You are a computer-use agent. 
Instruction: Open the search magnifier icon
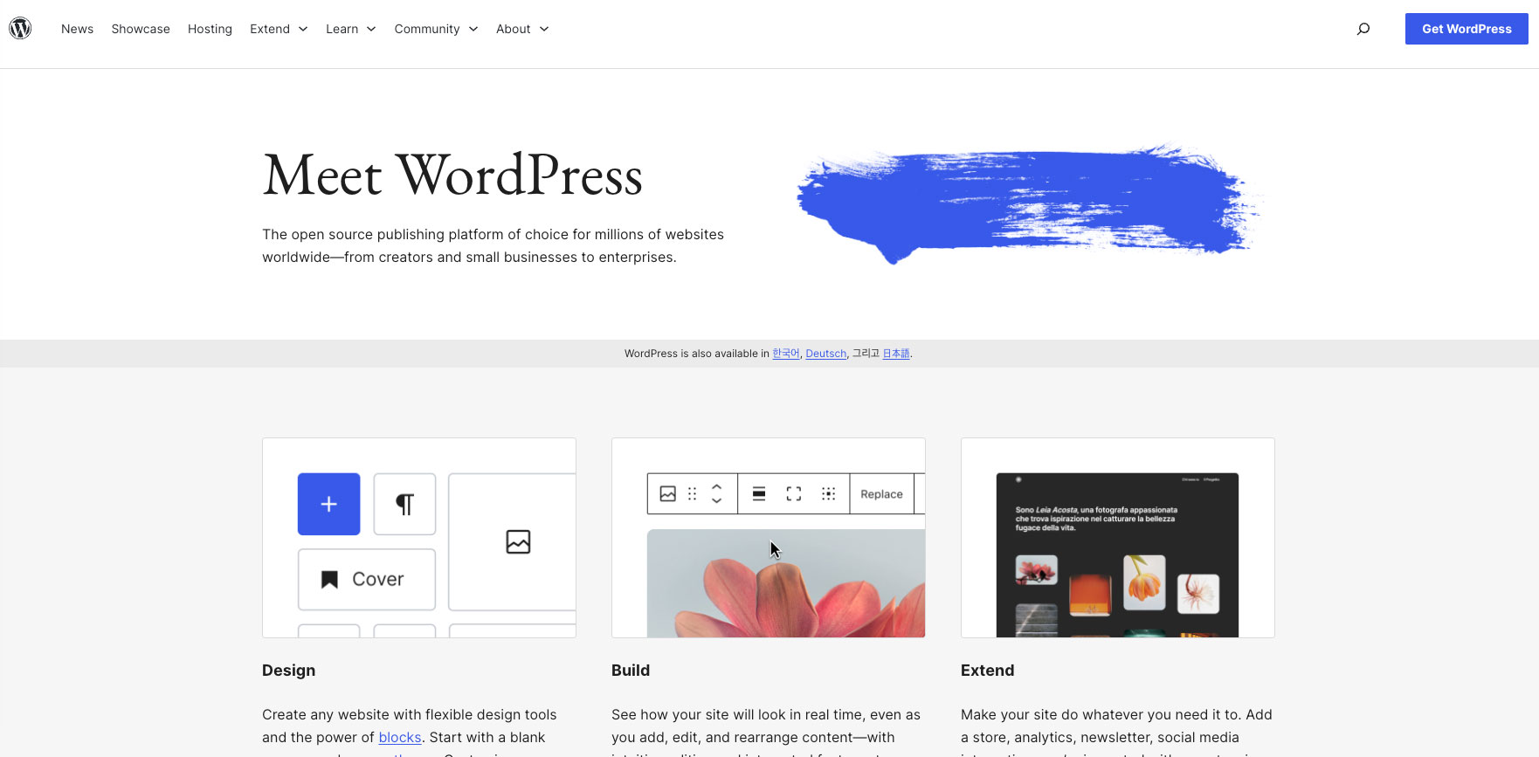point(1363,29)
